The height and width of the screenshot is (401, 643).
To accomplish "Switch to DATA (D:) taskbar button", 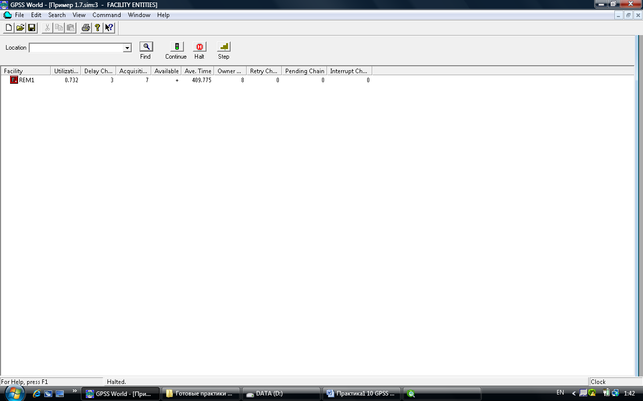I will (281, 393).
